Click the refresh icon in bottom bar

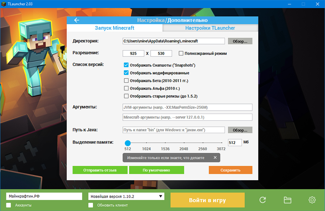click(x=263, y=200)
